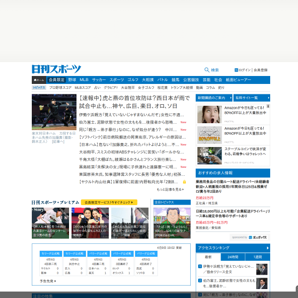Open the 大谷翔平、スミスの初球ABSチャレンジ headline

tap(132, 152)
